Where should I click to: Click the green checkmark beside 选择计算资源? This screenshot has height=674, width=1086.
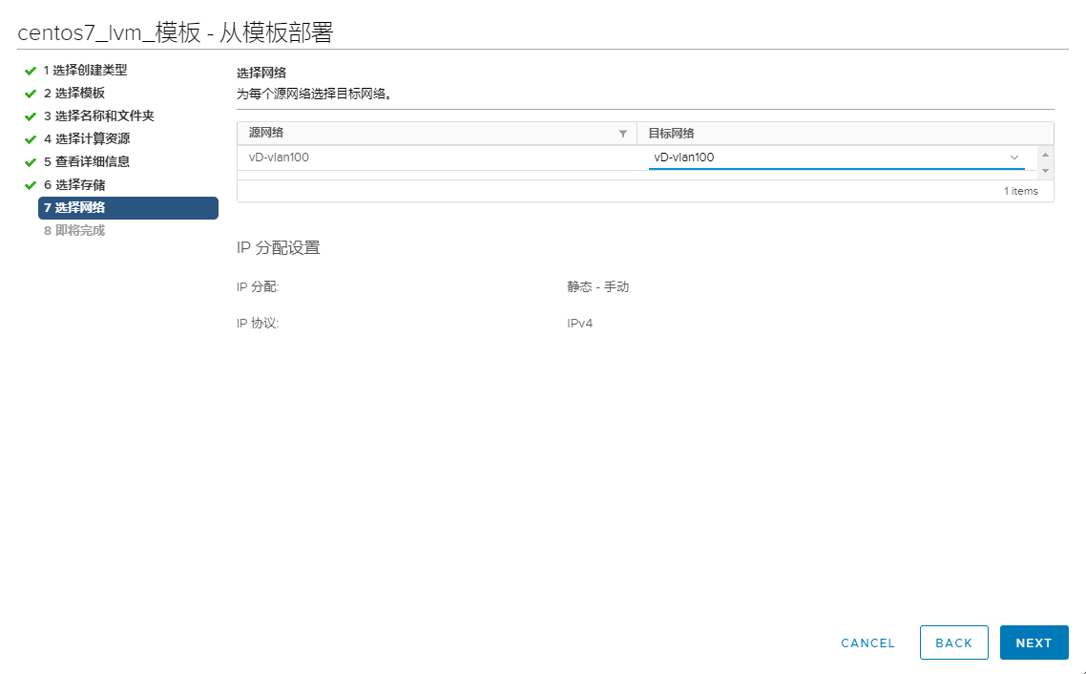point(30,139)
